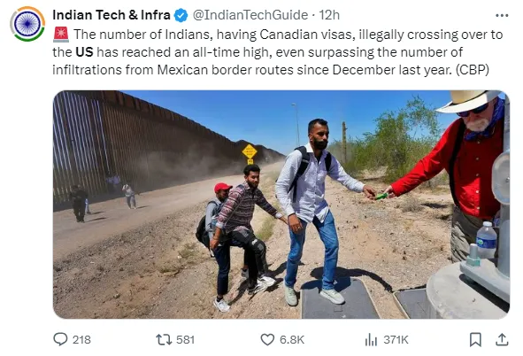Viewport: 523px width, 356px height.
Task: Open the reply comment icon
Action: point(60,339)
